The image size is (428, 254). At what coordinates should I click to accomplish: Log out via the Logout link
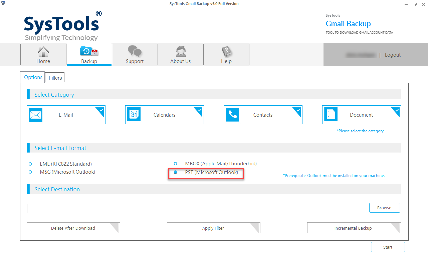click(x=393, y=55)
